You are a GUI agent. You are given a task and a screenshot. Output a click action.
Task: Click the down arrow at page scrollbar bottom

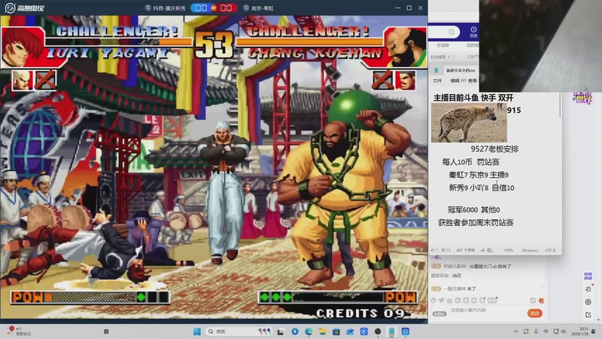tap(598, 319)
